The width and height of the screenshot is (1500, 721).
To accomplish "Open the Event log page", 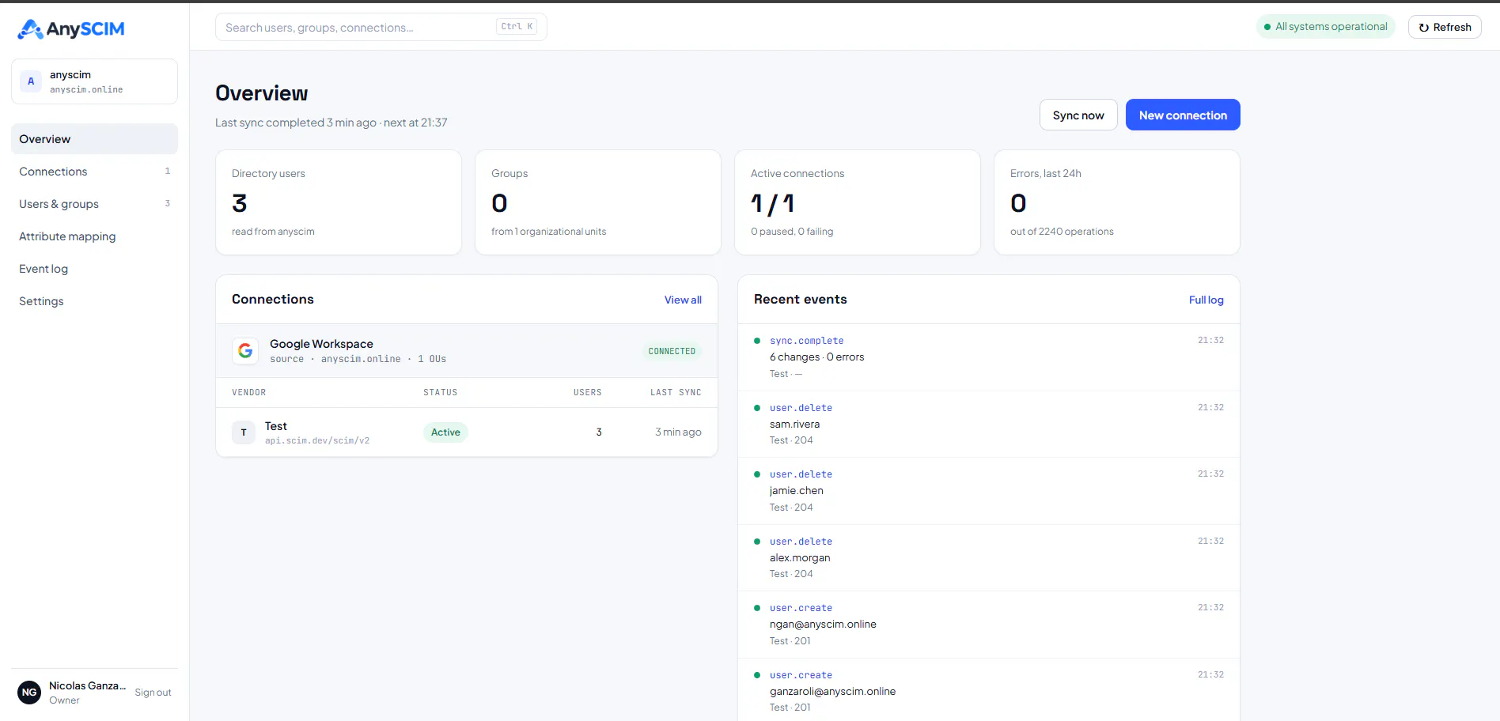I will tap(94, 269).
